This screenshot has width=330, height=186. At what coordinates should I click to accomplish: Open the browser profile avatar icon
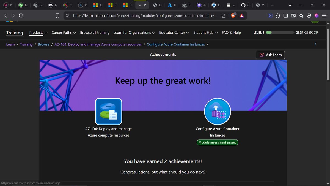317,16
